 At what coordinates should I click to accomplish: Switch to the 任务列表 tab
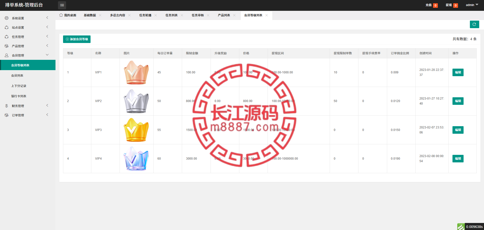pos(172,15)
